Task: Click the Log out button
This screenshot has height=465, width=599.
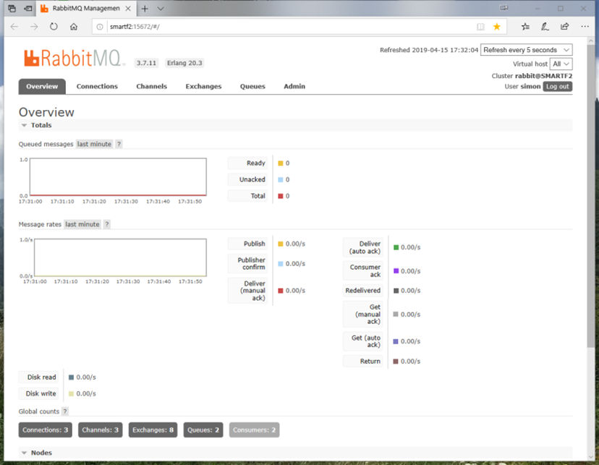Action: pos(557,87)
